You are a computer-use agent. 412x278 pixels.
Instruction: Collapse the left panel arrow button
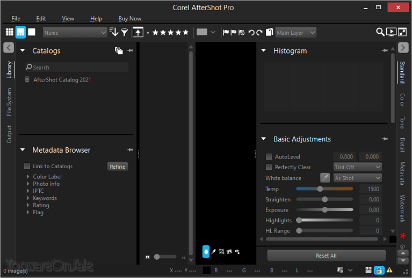point(9,48)
